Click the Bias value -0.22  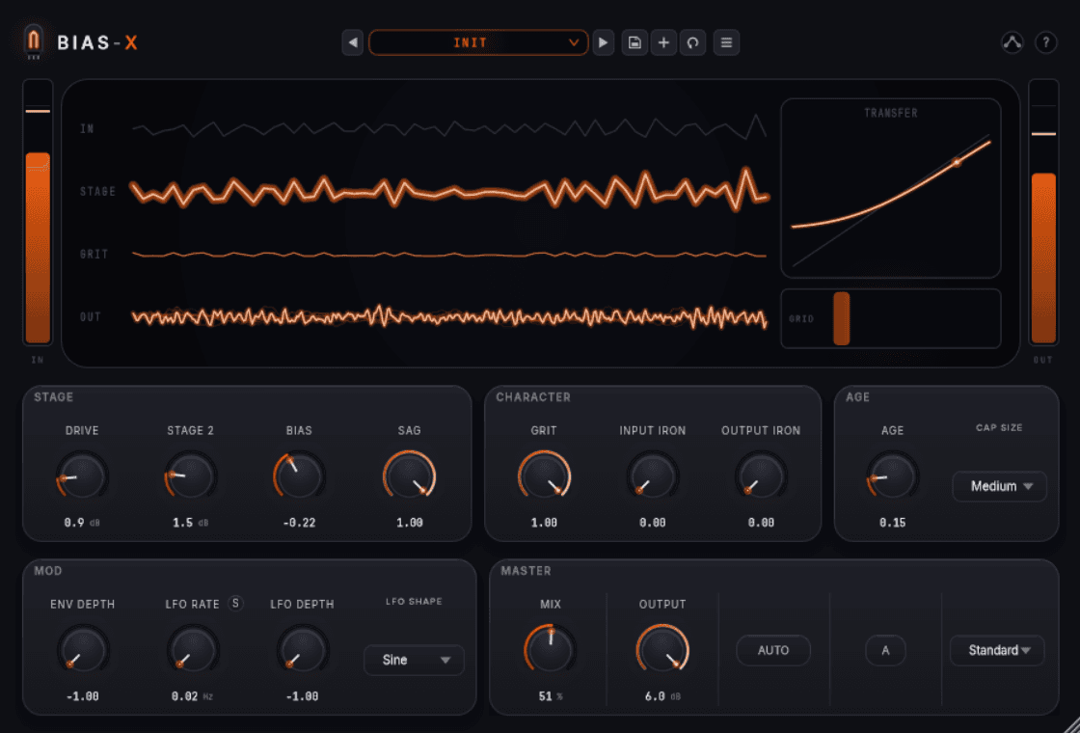click(299, 523)
